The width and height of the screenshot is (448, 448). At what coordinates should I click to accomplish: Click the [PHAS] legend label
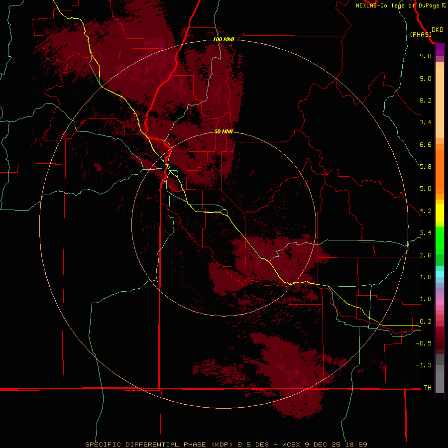tap(421, 34)
